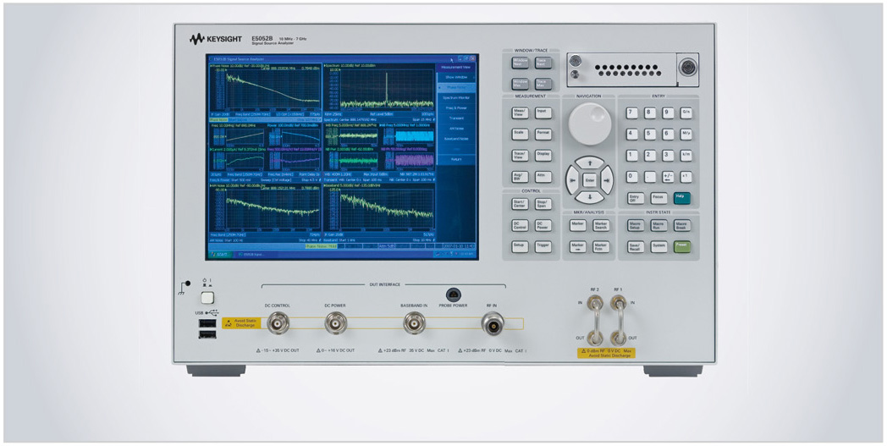Tap numeric key 8

coord(650,113)
